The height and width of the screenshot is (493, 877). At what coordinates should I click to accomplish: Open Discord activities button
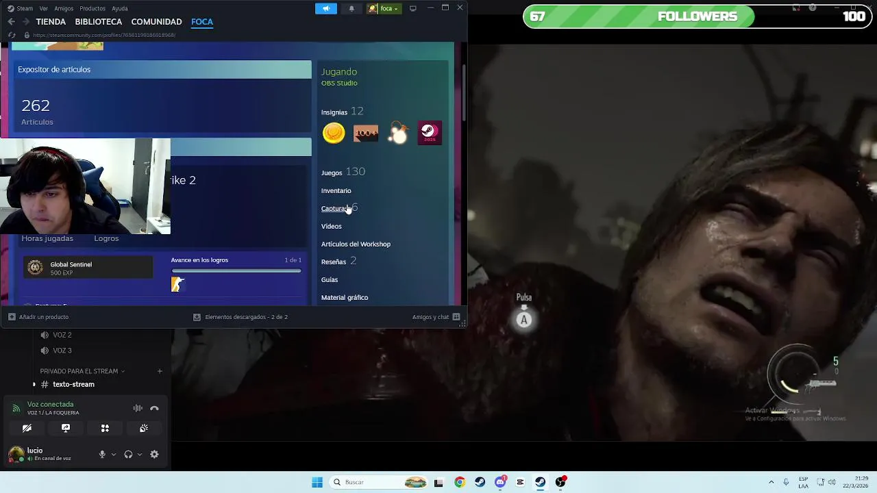(105, 428)
